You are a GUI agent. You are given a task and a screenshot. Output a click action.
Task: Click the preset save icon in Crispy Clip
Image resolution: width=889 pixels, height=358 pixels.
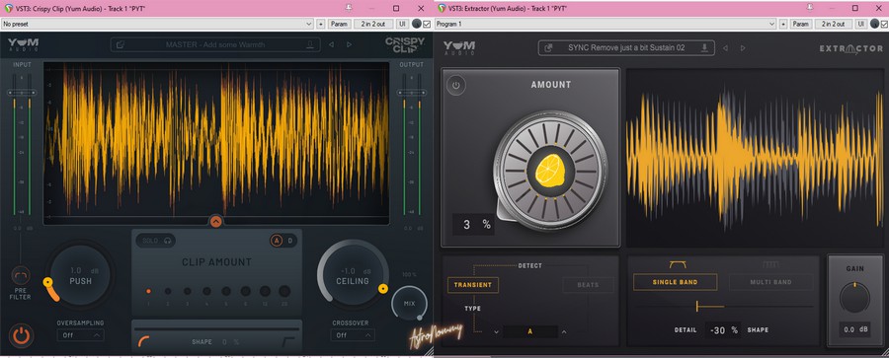point(310,44)
